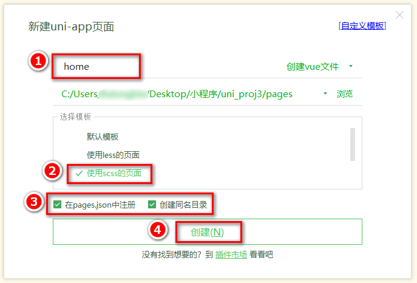Click the pages directory path field
Viewport: 417px width, 283px height.
click(x=177, y=94)
